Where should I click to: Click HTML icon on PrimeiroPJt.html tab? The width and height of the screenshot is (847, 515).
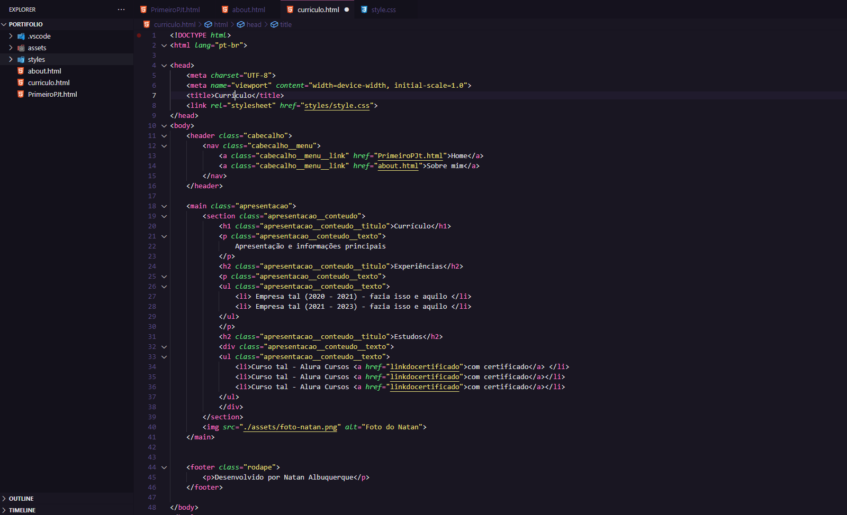pyautogui.click(x=143, y=10)
